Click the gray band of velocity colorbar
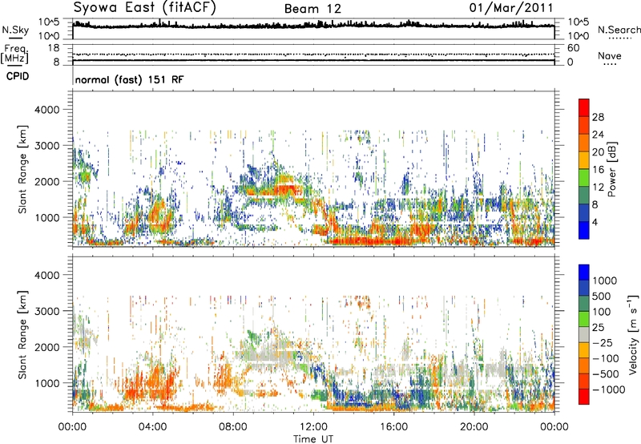 pyautogui.click(x=584, y=335)
